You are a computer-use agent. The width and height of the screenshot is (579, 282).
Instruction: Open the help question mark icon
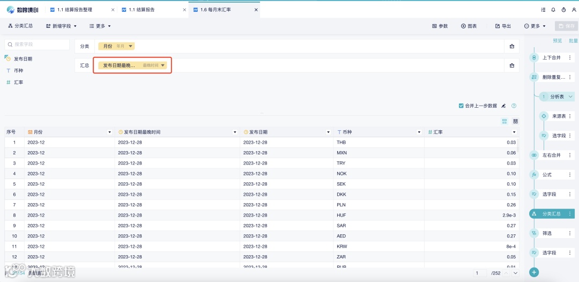click(514, 106)
